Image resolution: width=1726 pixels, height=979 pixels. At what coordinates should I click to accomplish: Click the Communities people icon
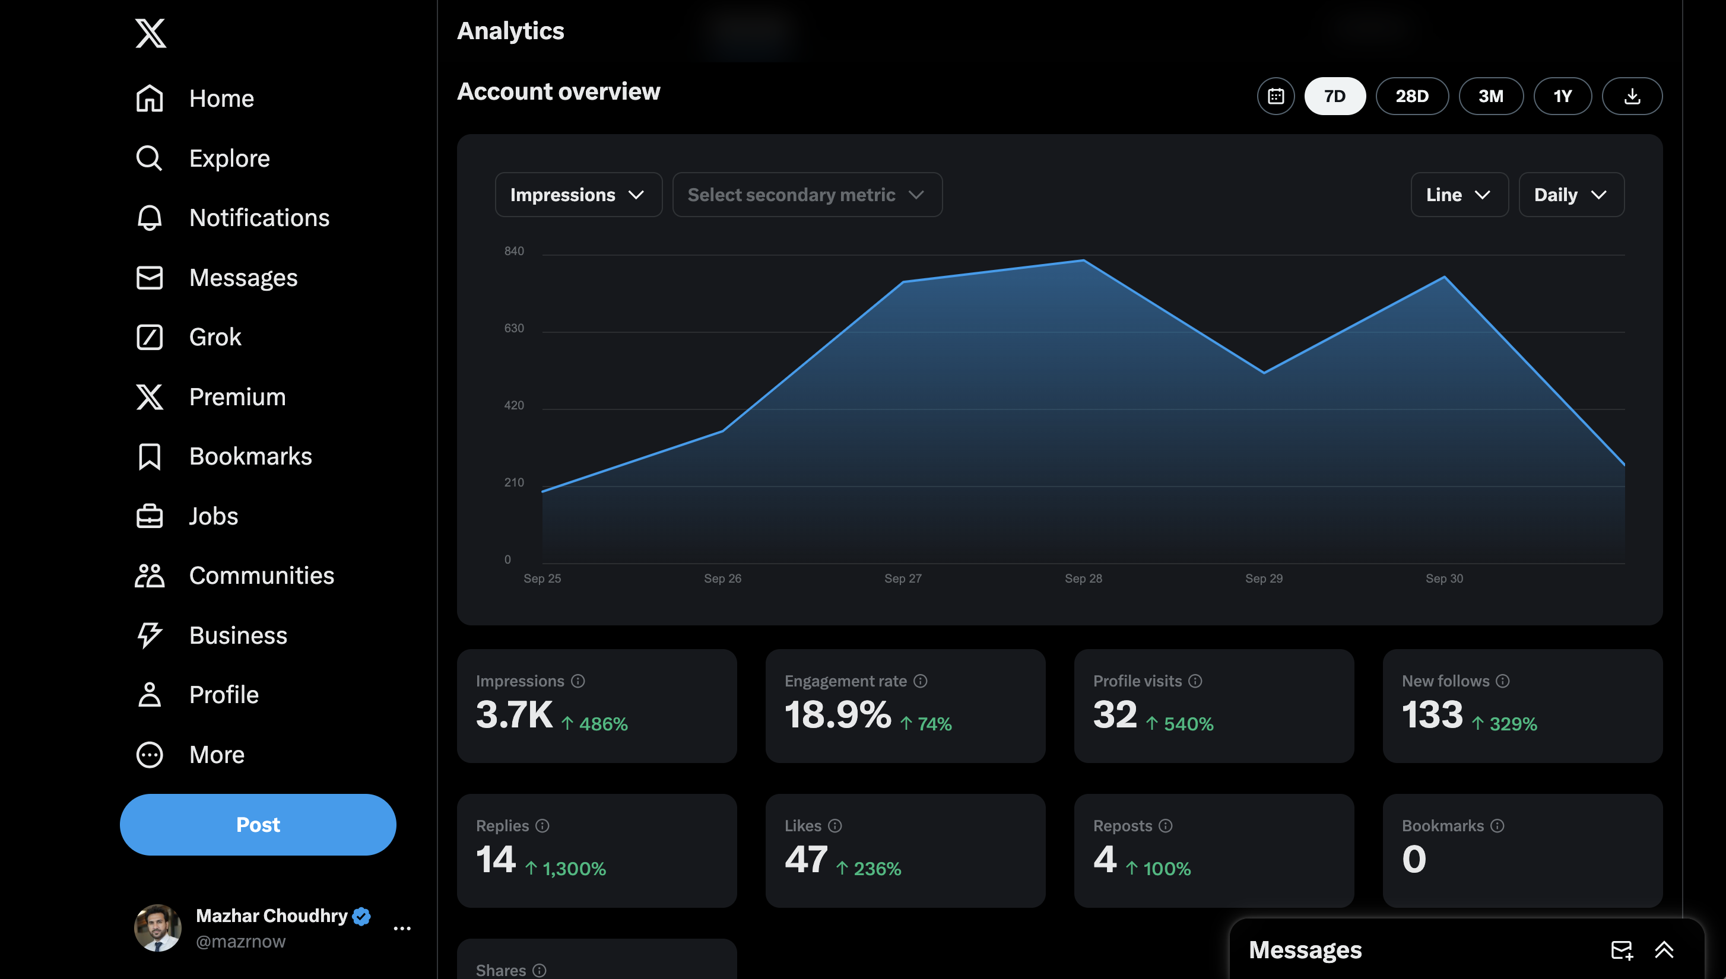[150, 576]
